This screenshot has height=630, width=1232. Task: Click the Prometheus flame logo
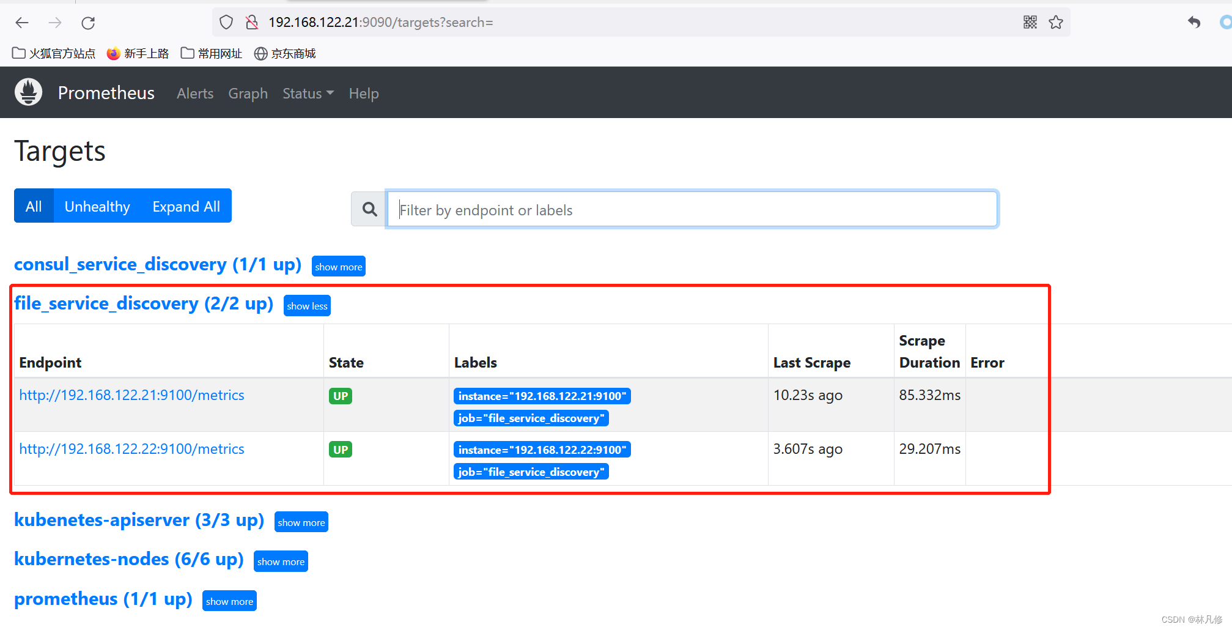28,92
